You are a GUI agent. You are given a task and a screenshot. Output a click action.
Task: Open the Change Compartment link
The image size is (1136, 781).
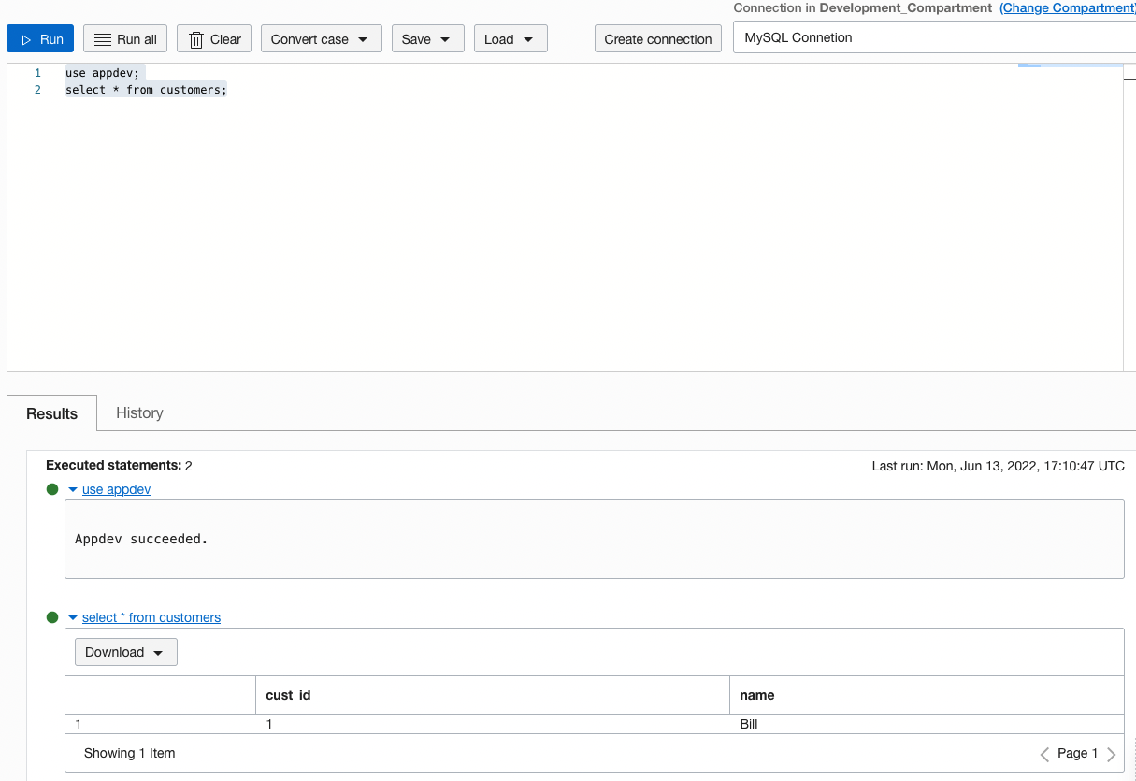pos(1067,7)
